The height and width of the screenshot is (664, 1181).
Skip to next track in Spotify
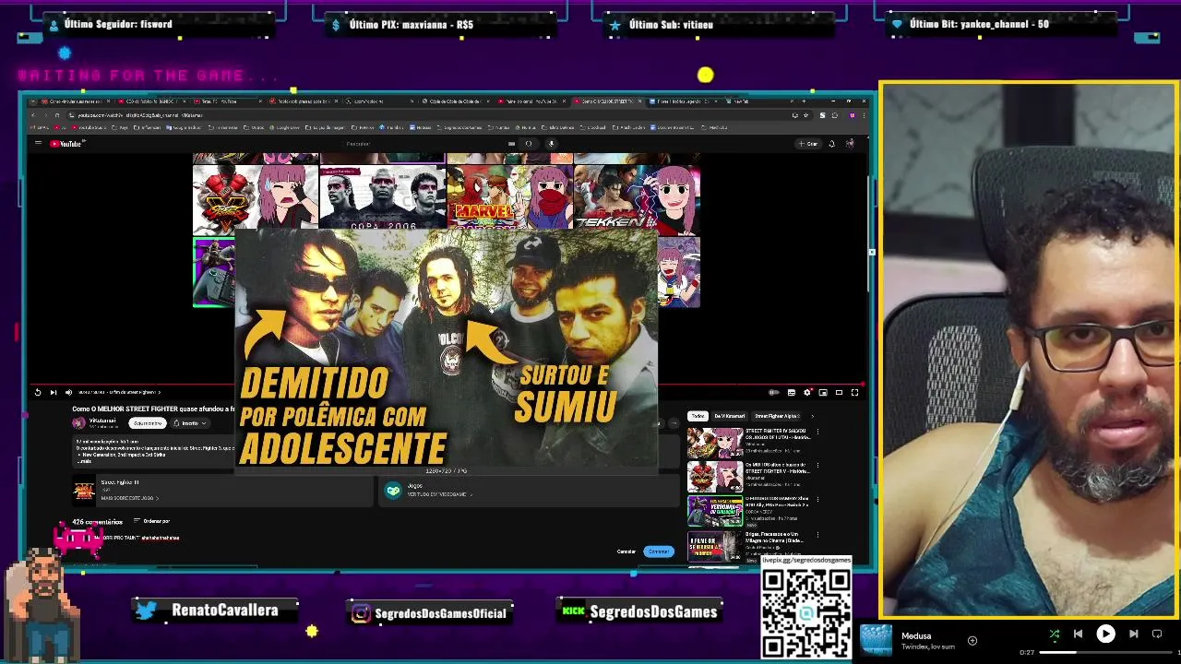[x=1133, y=634]
